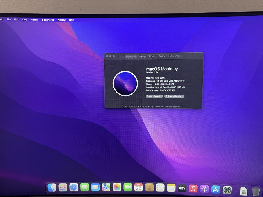
Task: Open Apple TV from the Dock
Action: [182, 188]
